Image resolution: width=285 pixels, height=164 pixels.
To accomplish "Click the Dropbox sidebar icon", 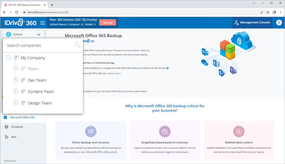I will coord(6,127).
